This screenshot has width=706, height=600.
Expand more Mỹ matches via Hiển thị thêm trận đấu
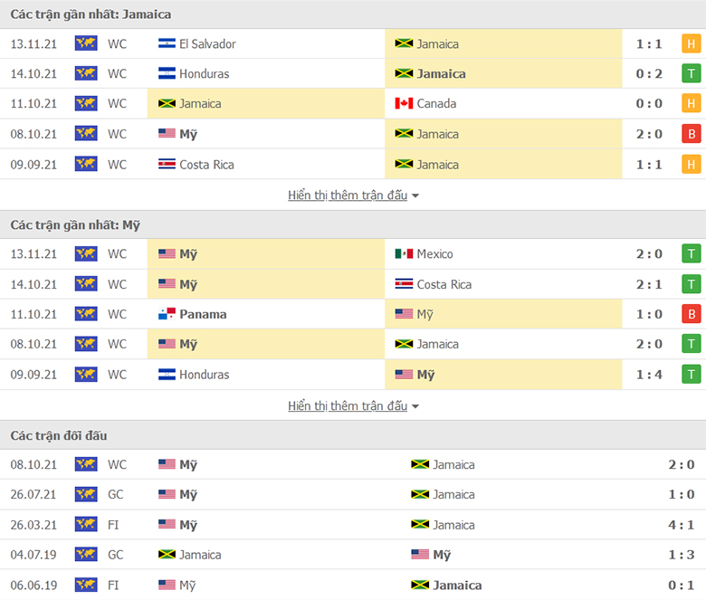pyautogui.click(x=348, y=406)
